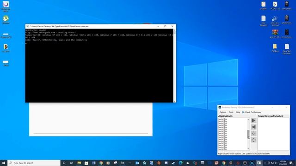Click Borderless Gaming title bar app icon

point(220,107)
